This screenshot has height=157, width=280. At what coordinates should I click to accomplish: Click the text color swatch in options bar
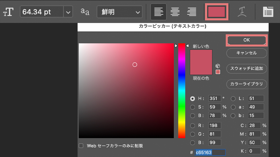pyautogui.click(x=216, y=12)
